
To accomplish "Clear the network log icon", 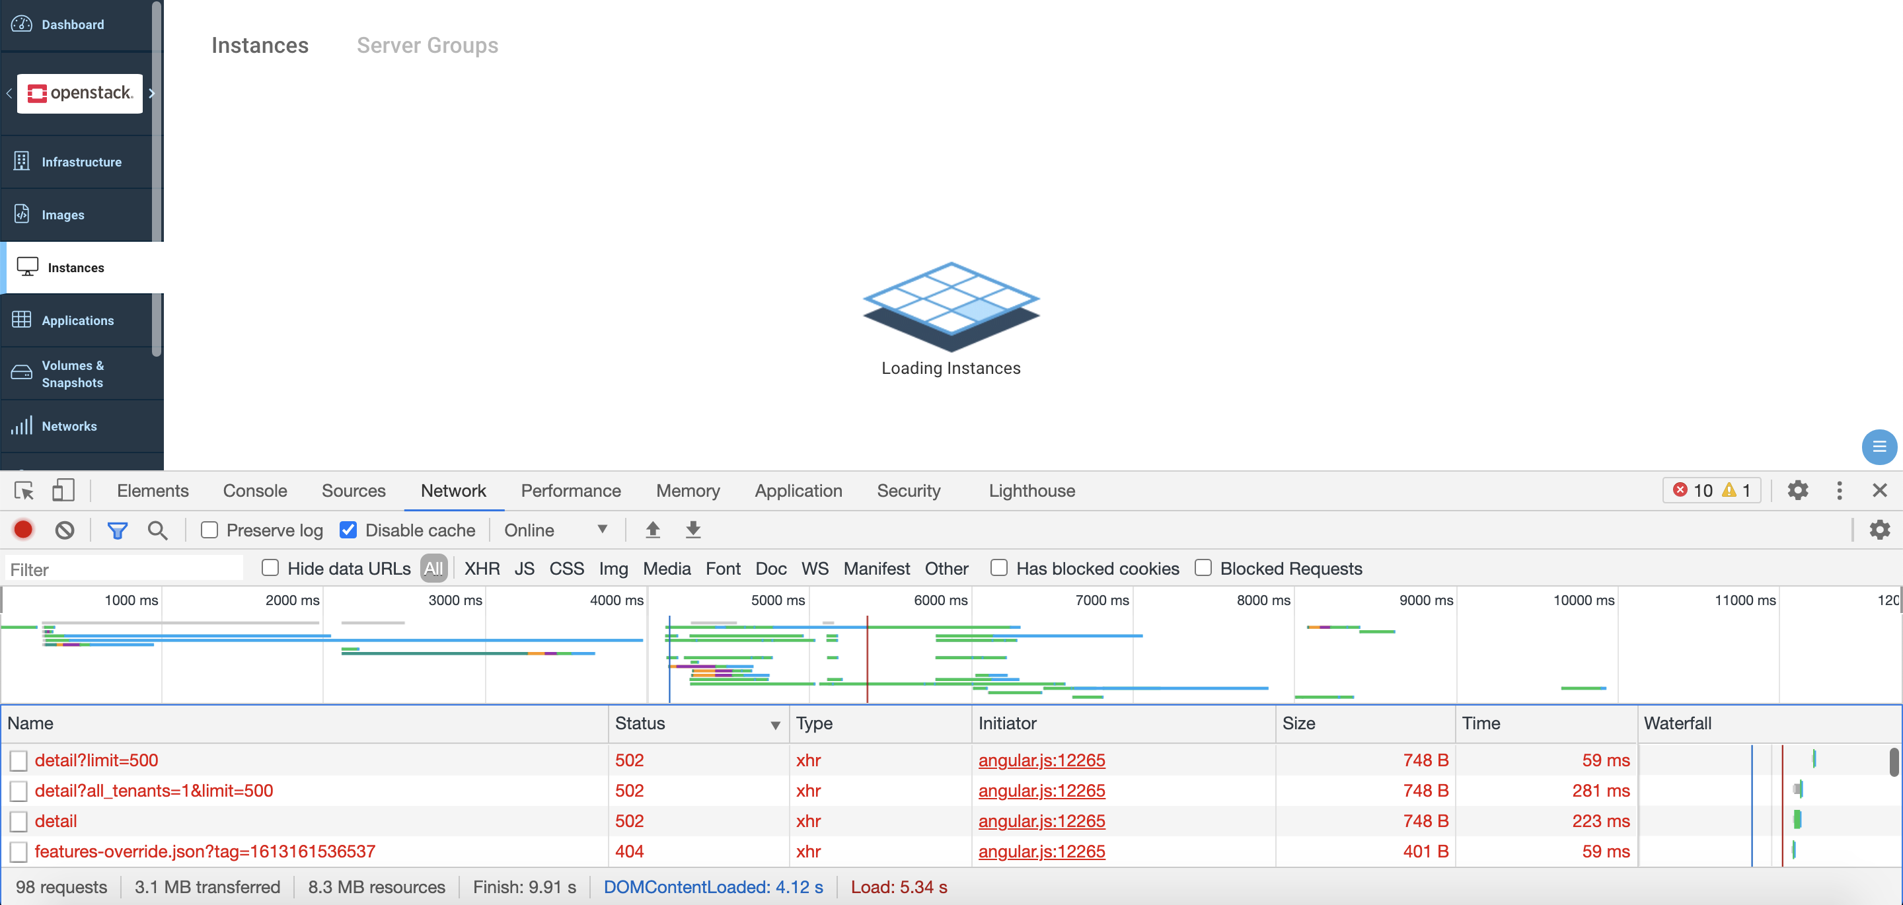I will click(x=65, y=530).
